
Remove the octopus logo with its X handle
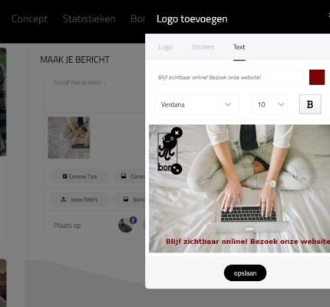pyautogui.click(x=177, y=133)
